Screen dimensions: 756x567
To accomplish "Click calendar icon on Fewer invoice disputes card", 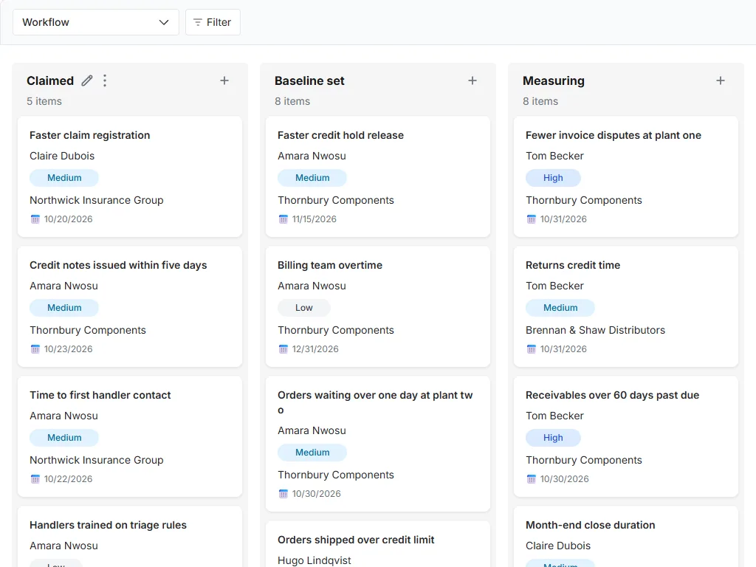I will coord(532,219).
